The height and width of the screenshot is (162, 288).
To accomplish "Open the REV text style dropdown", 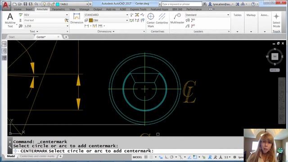I will 67,15.
